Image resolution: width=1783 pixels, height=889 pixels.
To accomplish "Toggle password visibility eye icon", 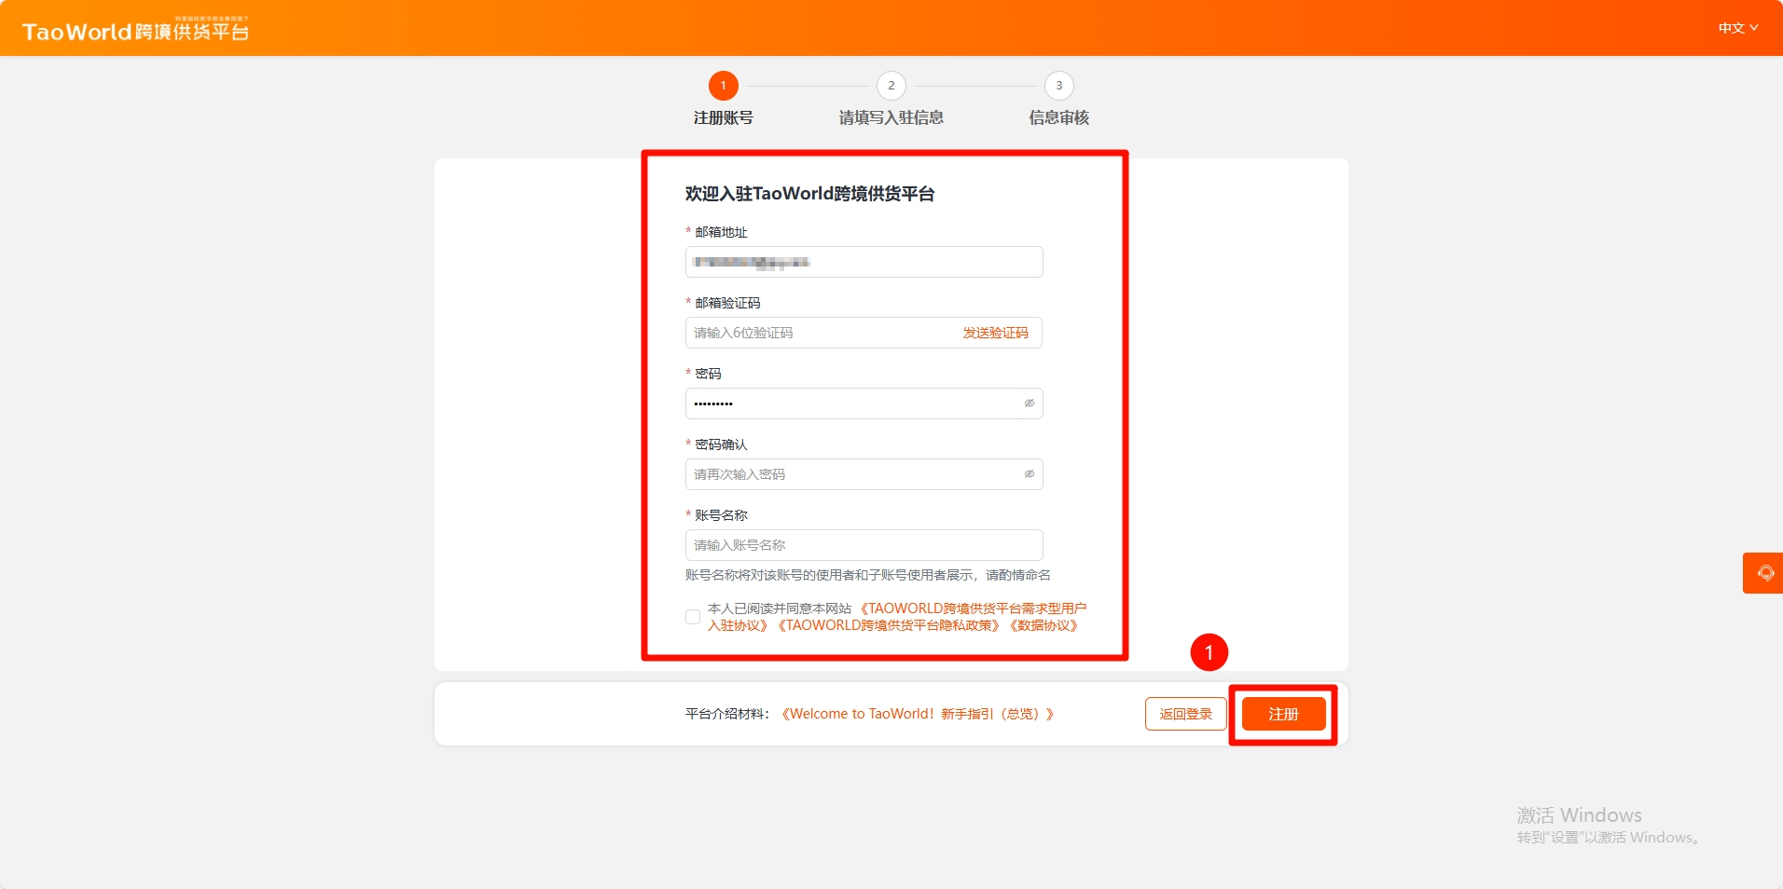I will [x=1029, y=403].
